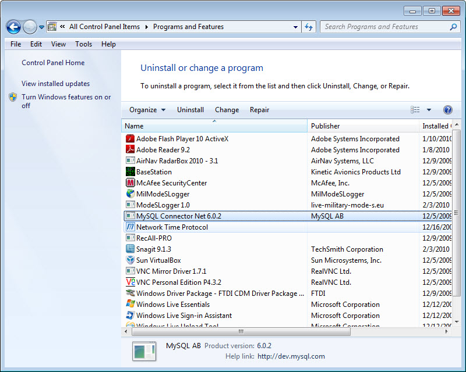Click the MySQL Connector Net icon
The height and width of the screenshot is (372, 466).
(130, 216)
